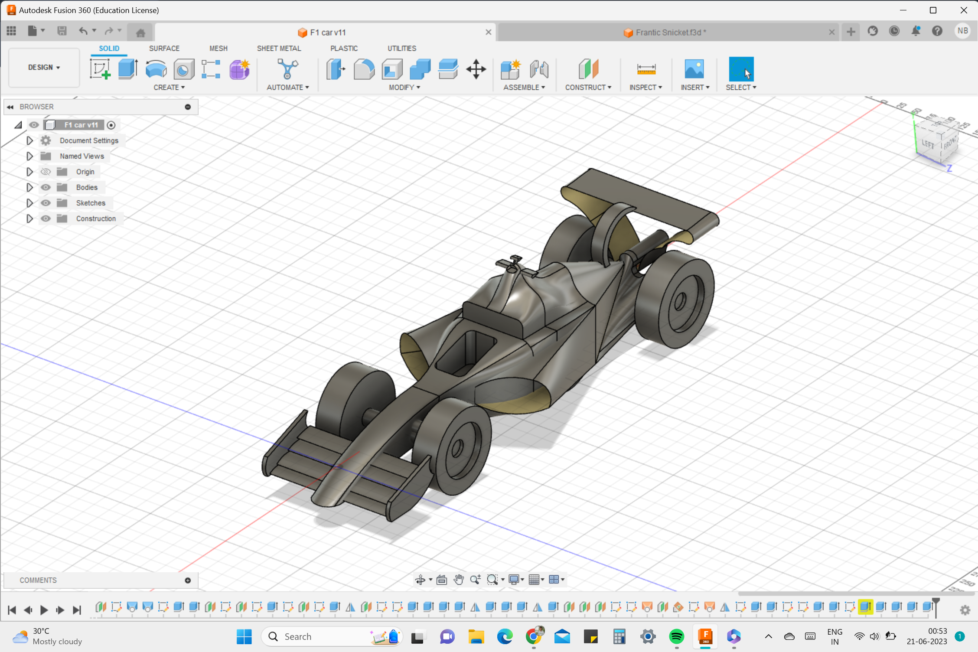
Task: Undo the last action
Action: [83, 31]
